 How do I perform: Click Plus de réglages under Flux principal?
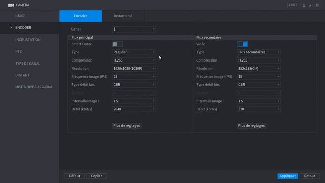pos(126,126)
